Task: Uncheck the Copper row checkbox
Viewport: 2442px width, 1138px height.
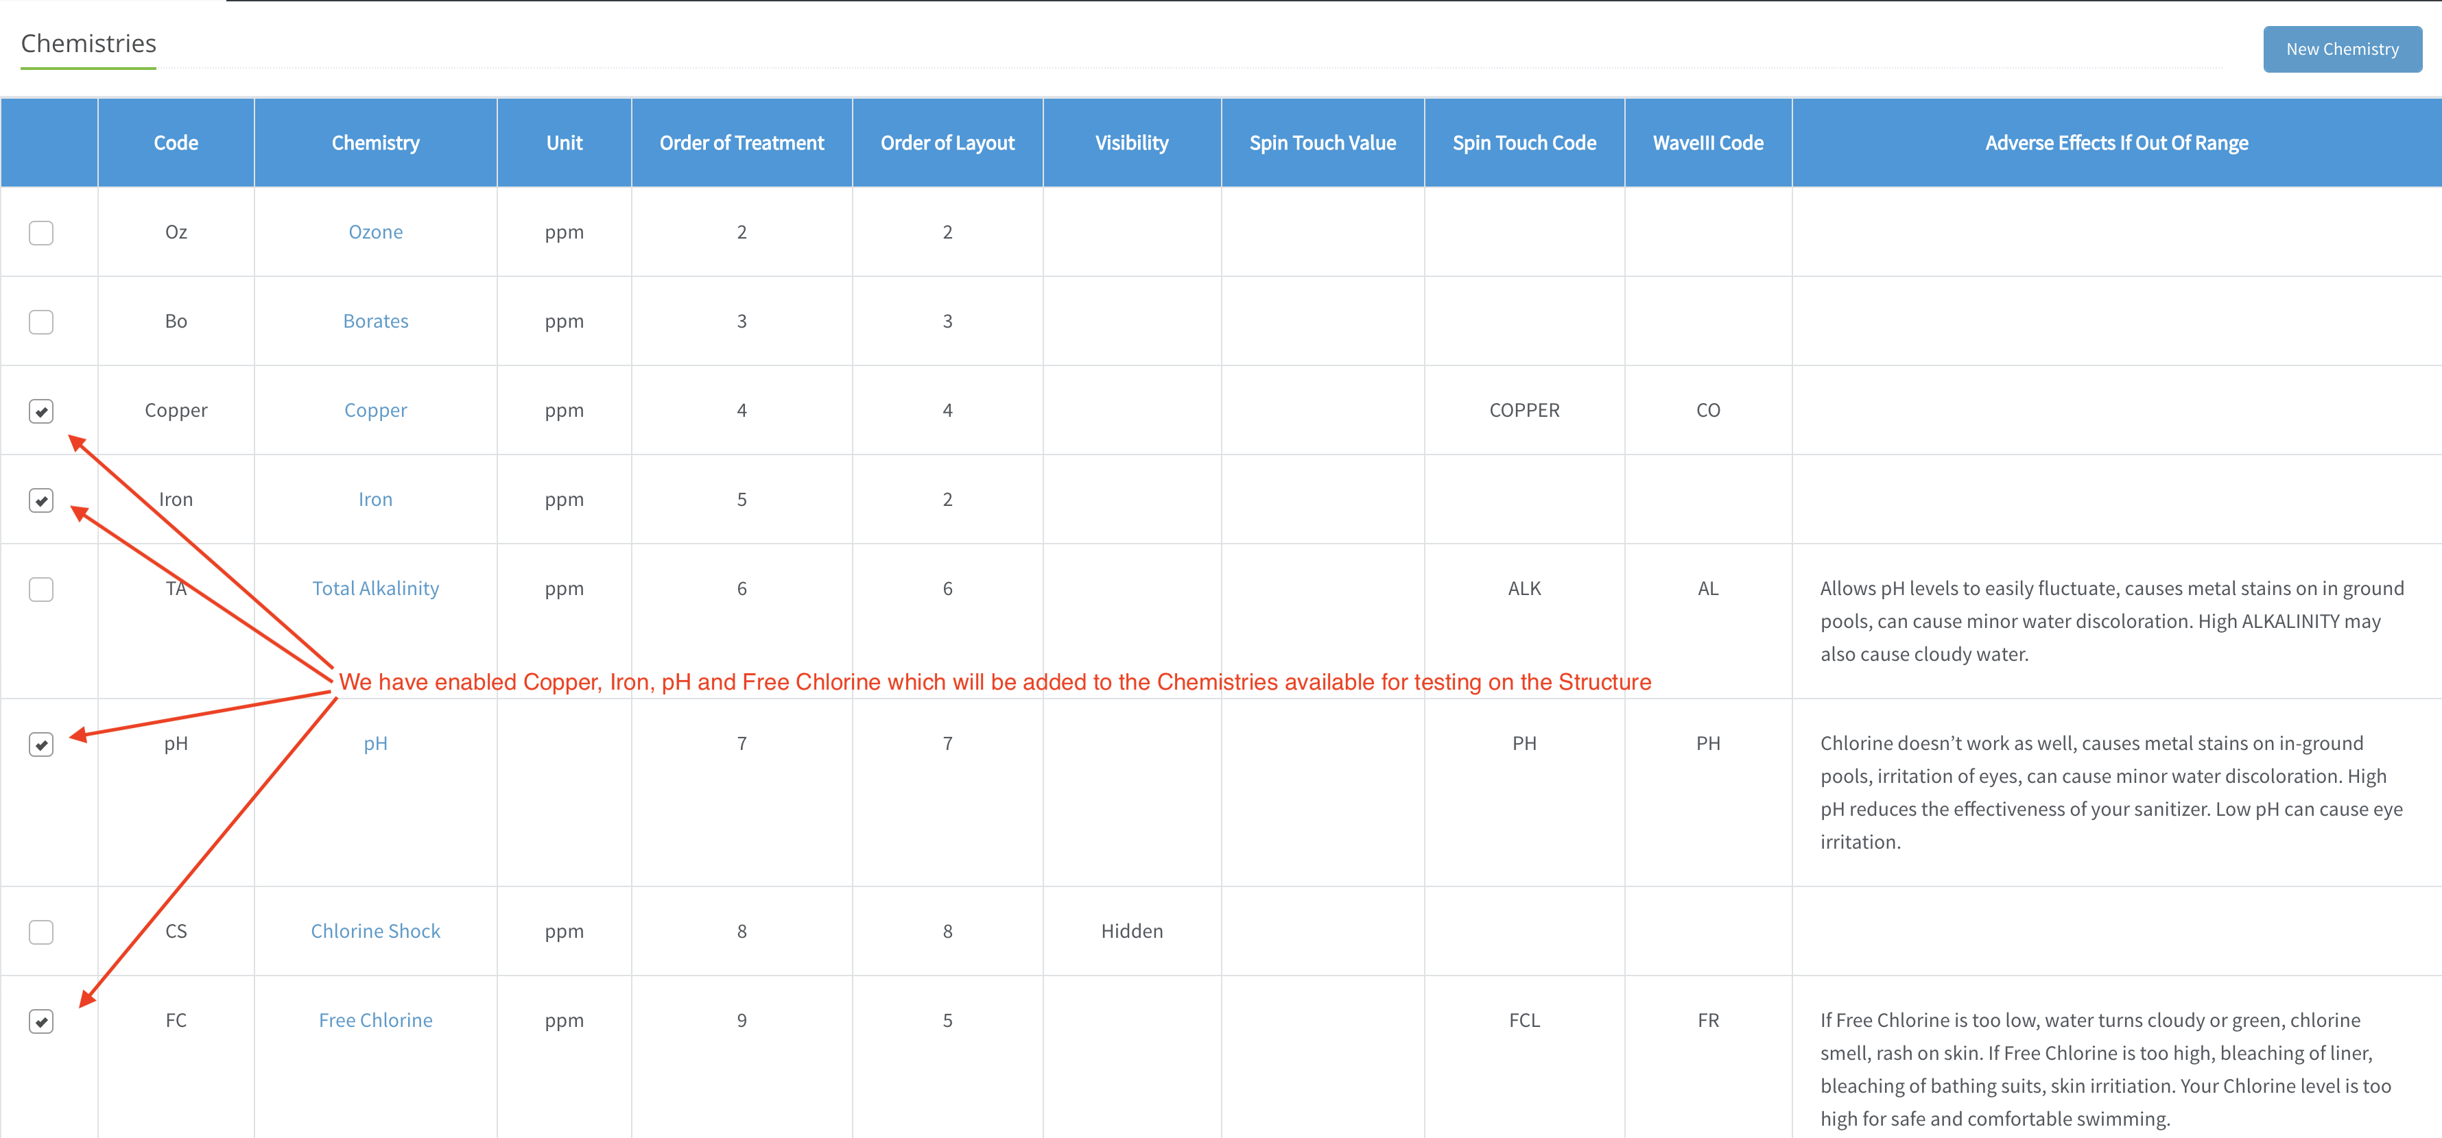Action: click(40, 410)
